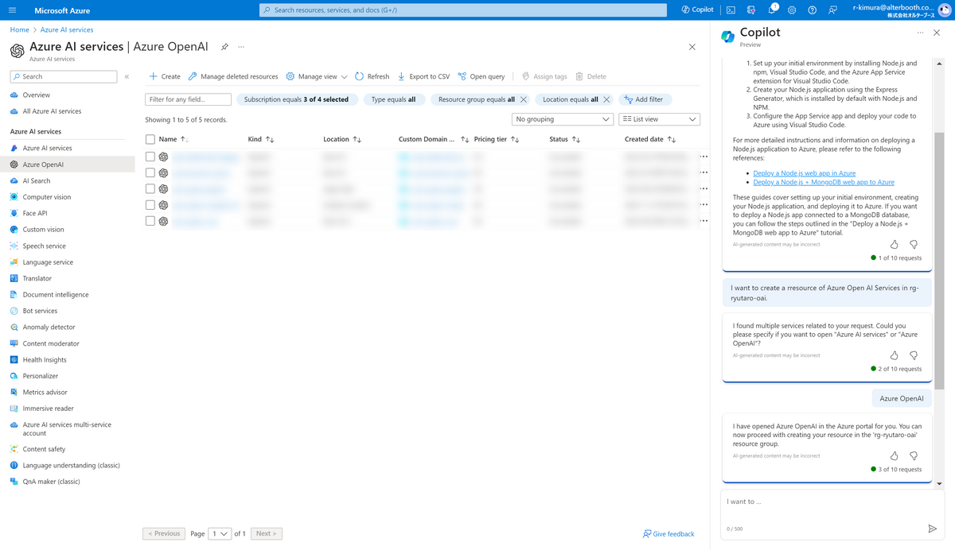Image resolution: width=955 pixels, height=550 pixels.
Task: Open Copilot panel more options
Action: [x=920, y=33]
